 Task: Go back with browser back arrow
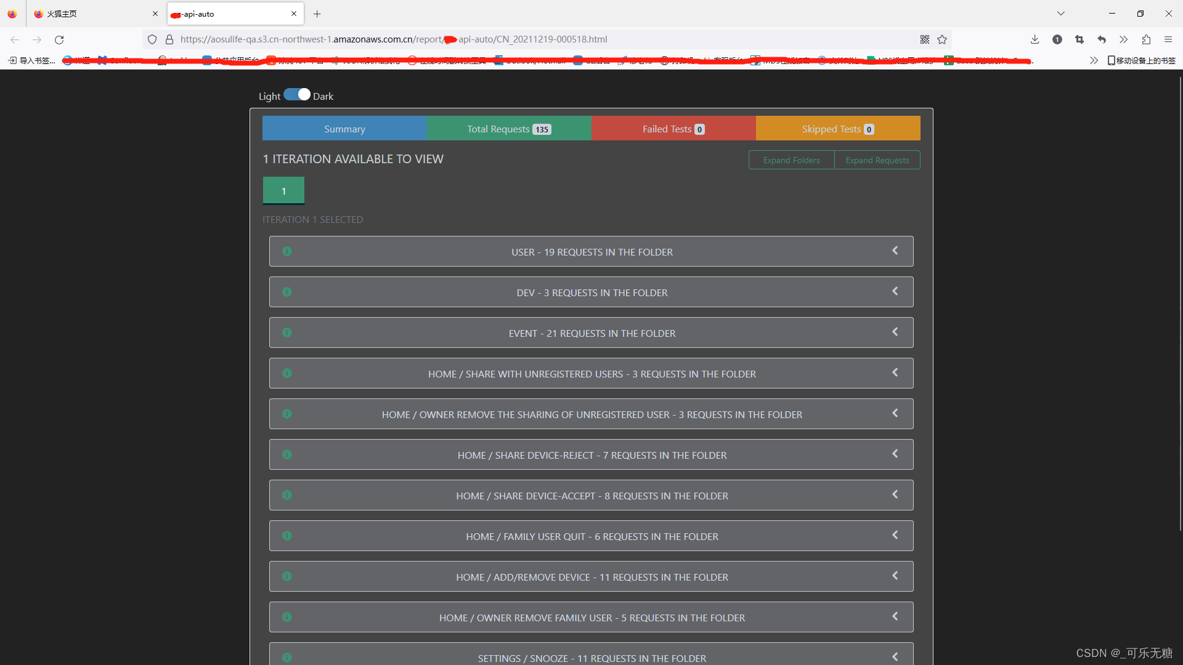(x=15, y=39)
